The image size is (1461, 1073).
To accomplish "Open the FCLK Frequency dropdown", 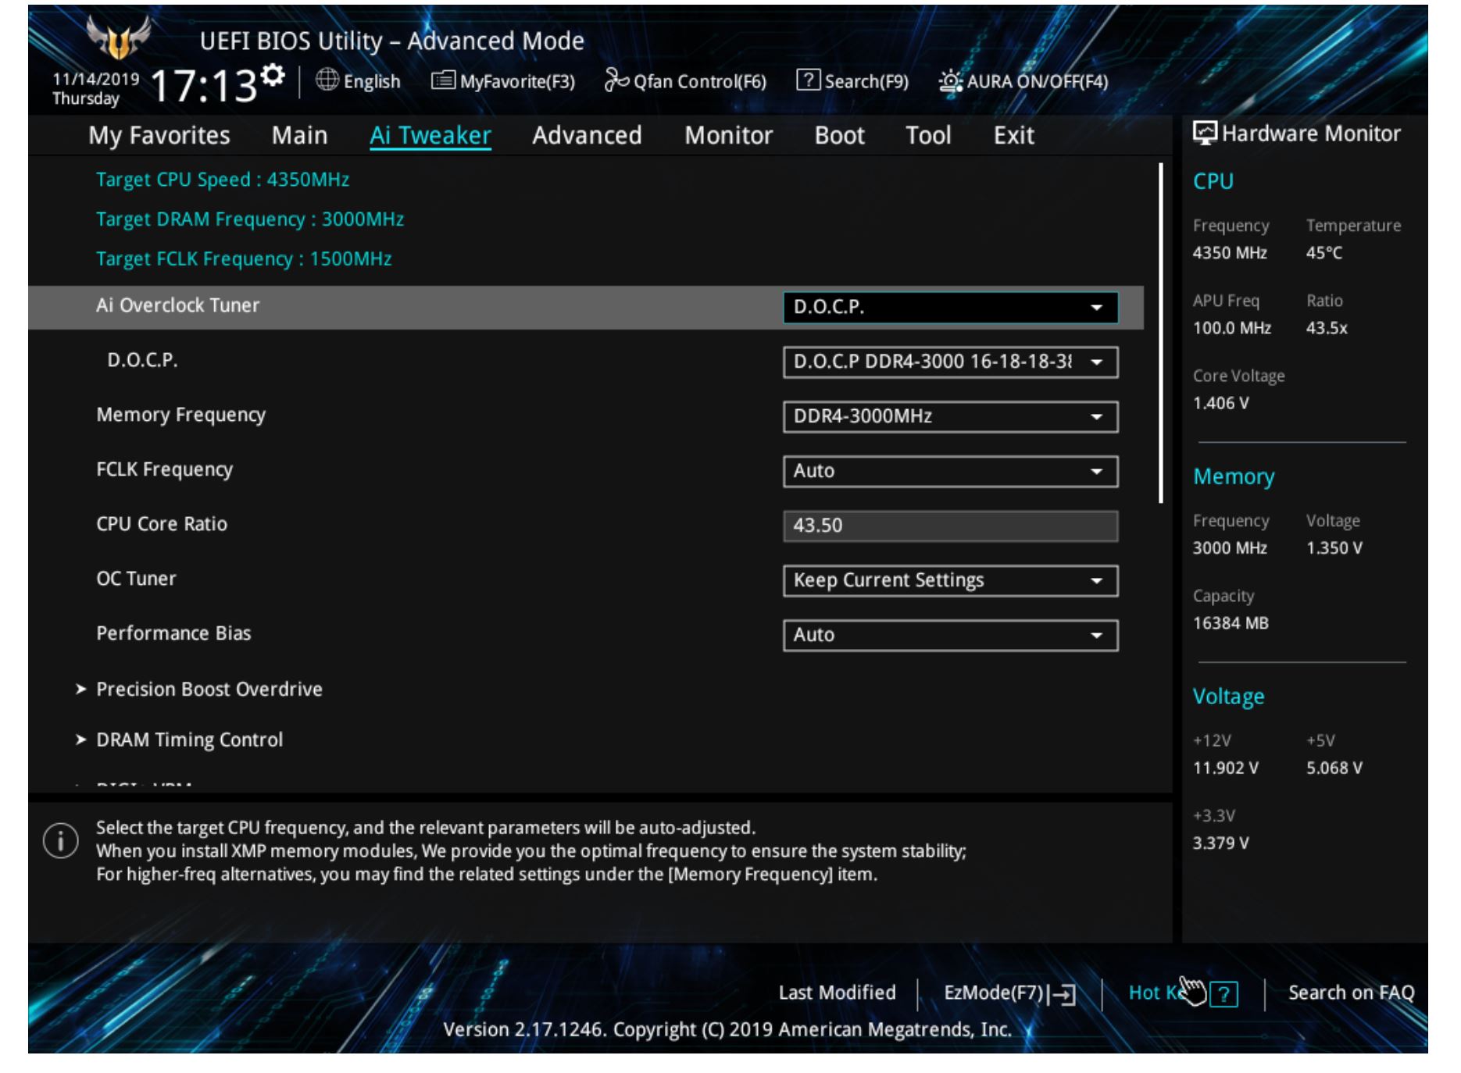I will coord(950,471).
